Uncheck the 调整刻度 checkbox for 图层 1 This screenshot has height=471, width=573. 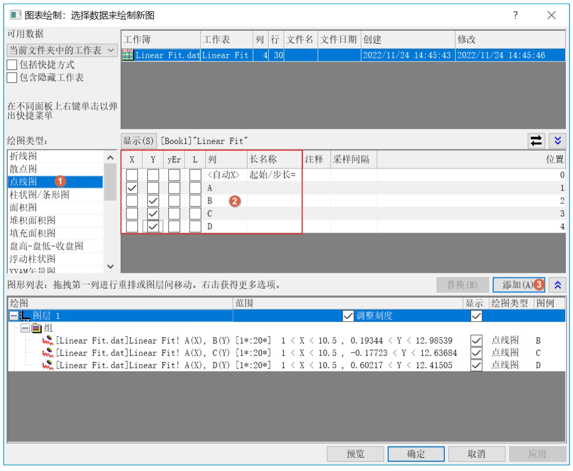(348, 316)
